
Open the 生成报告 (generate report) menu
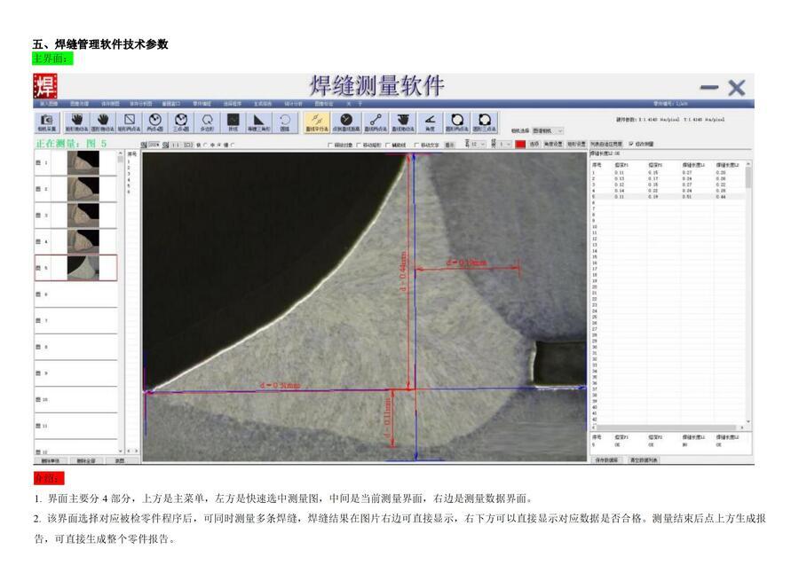coord(262,103)
